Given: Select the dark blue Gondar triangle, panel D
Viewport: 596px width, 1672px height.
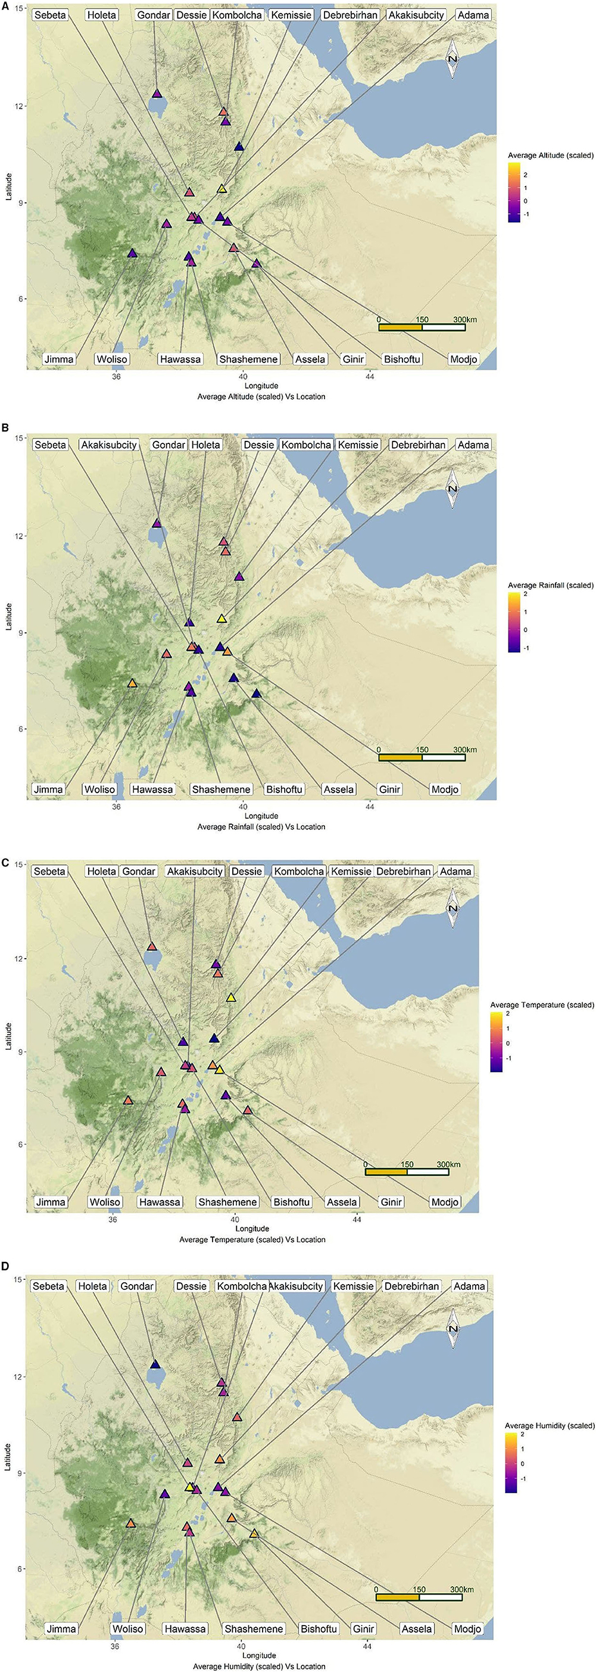Looking at the screenshot, I should click(x=155, y=1365).
